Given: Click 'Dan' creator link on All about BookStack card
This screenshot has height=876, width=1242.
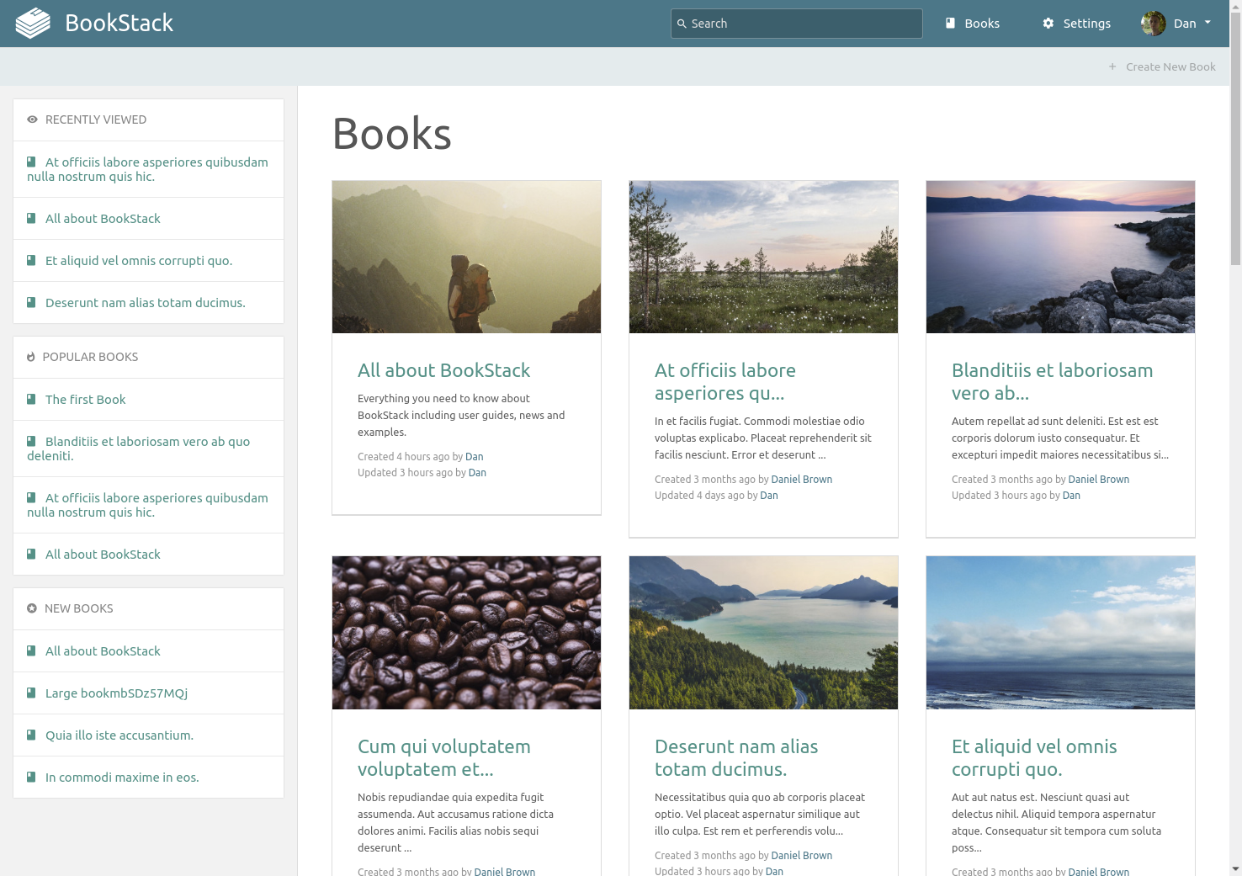Looking at the screenshot, I should coord(475,457).
